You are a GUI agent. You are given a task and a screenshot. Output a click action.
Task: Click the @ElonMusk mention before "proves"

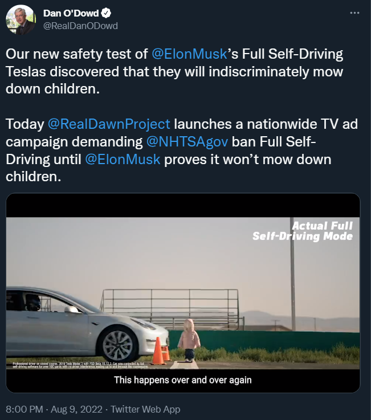[x=123, y=159]
